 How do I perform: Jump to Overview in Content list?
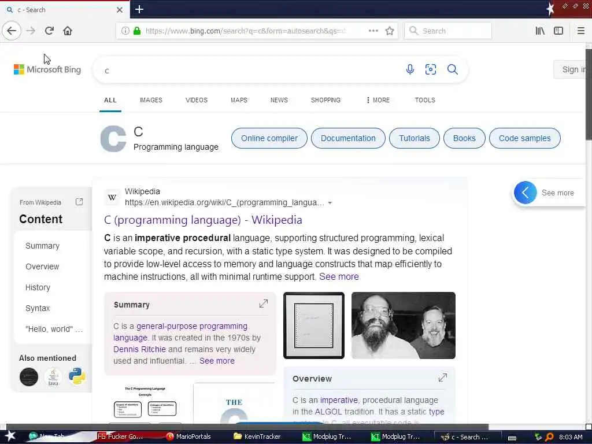42,267
